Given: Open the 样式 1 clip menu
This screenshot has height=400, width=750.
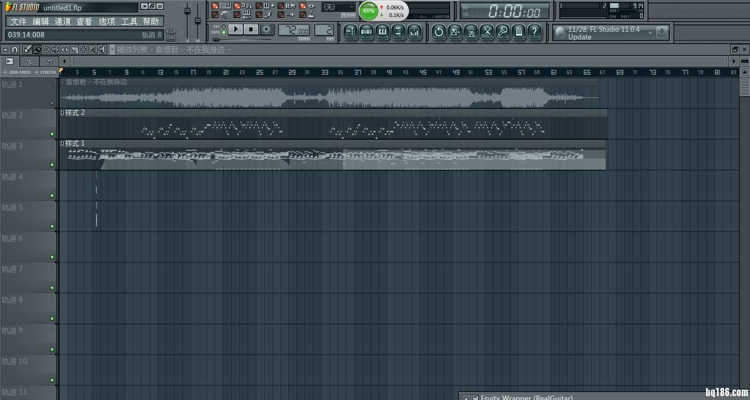Looking at the screenshot, I should click(62, 143).
